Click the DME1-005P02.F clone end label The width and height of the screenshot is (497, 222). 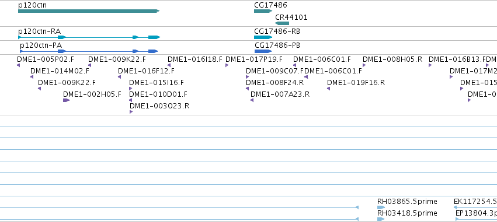pyautogui.click(x=46, y=59)
